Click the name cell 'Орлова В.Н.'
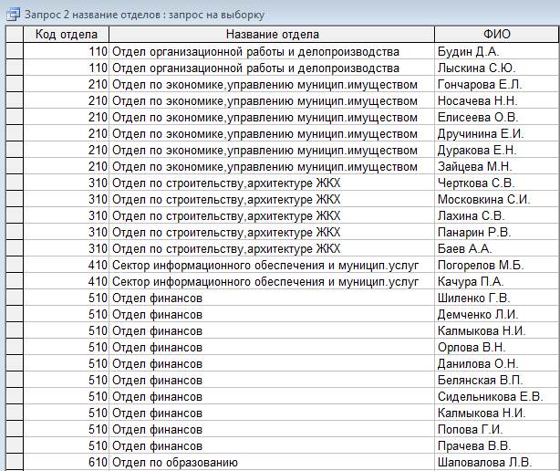Image resolution: width=560 pixels, height=471 pixels. pyautogui.click(x=497, y=348)
